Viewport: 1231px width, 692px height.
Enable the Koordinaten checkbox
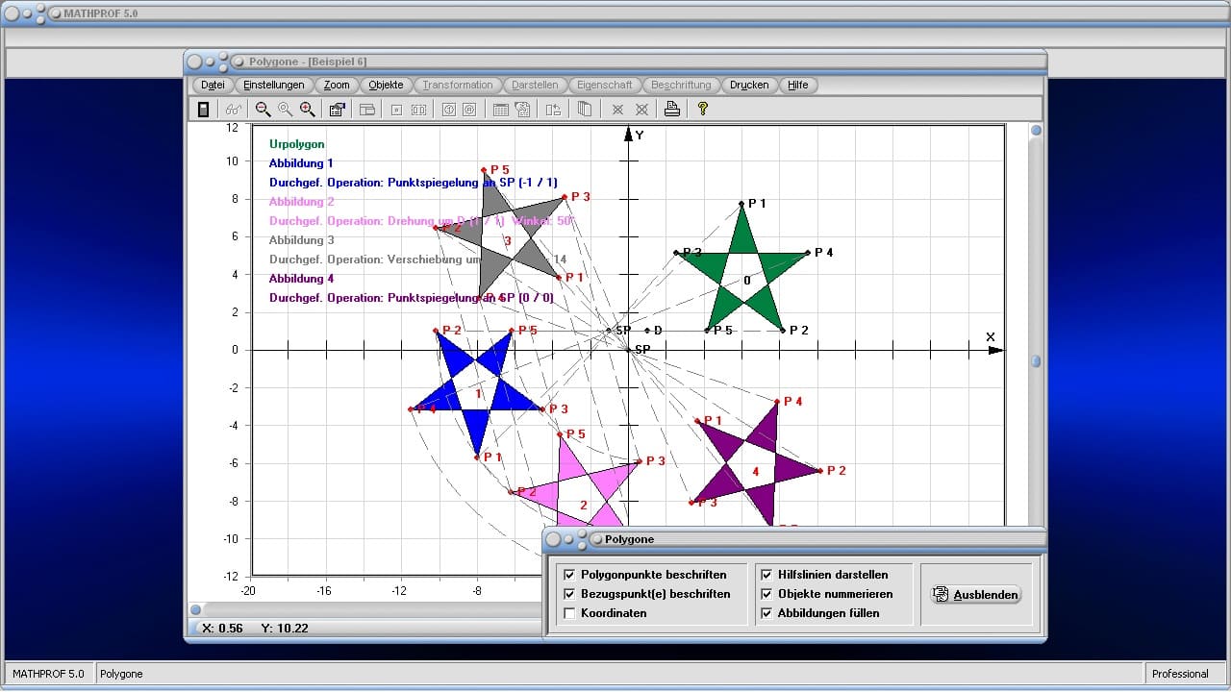click(569, 613)
